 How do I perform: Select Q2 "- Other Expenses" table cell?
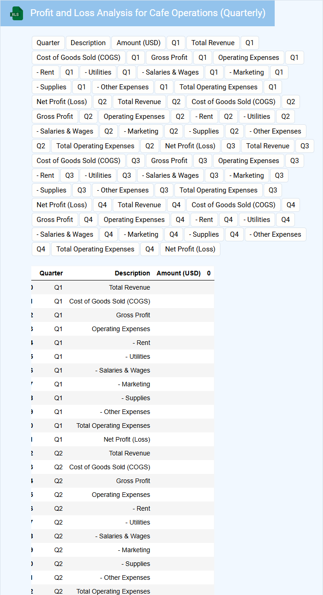[125, 577]
